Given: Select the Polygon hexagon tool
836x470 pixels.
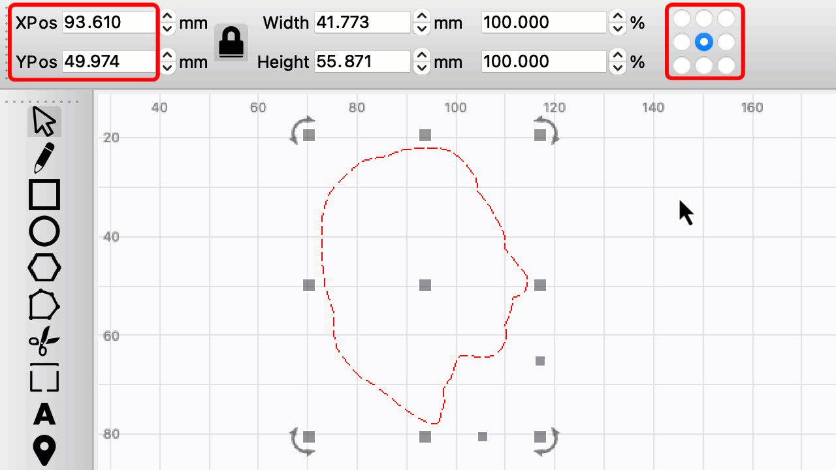Looking at the screenshot, I should pyautogui.click(x=44, y=268).
